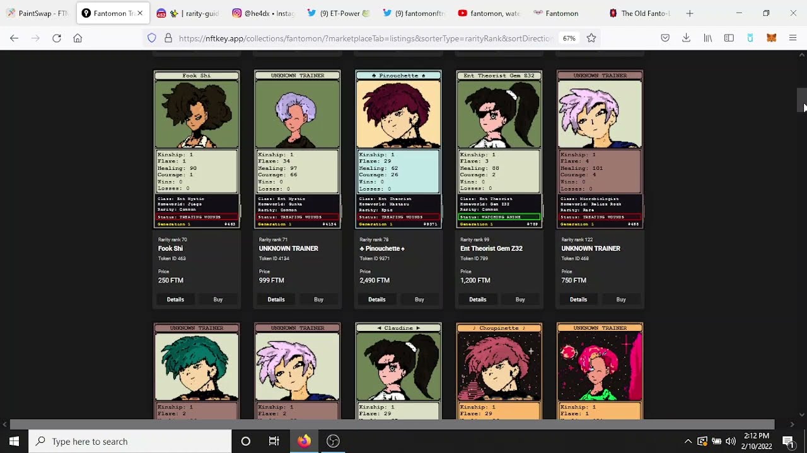Open Details for Ent Theorist Gem Z32
The height and width of the screenshot is (453, 807).
click(x=478, y=299)
